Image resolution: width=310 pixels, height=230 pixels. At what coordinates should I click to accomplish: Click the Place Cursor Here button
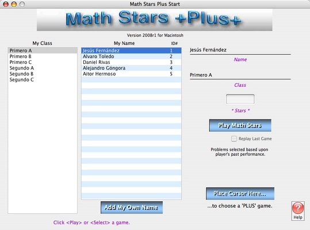tap(240, 193)
